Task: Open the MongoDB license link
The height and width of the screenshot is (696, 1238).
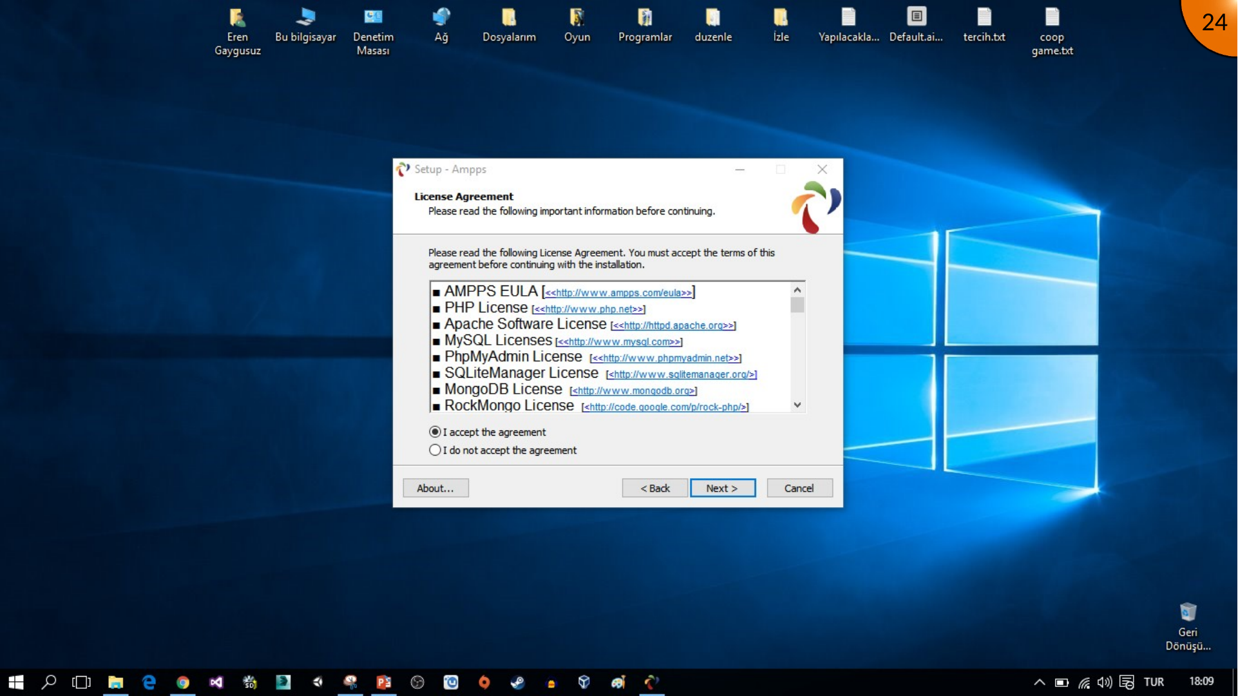Action: pos(634,391)
